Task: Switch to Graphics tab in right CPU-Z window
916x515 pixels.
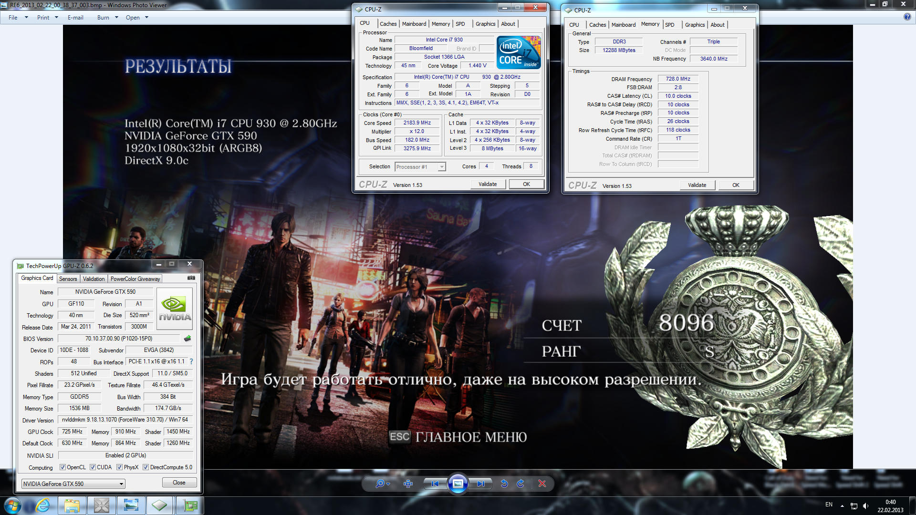Action: (695, 25)
